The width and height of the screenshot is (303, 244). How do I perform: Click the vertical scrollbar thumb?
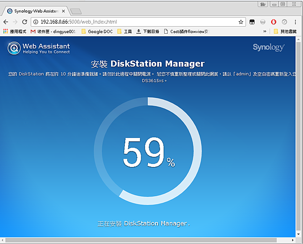coord(298,135)
